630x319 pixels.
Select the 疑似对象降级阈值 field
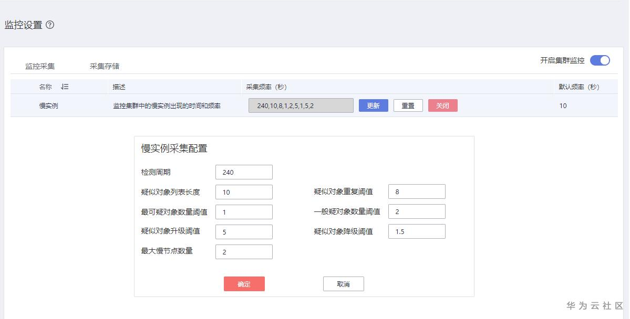click(417, 232)
